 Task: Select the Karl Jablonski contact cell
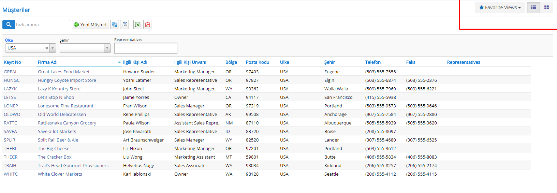click(x=137, y=174)
